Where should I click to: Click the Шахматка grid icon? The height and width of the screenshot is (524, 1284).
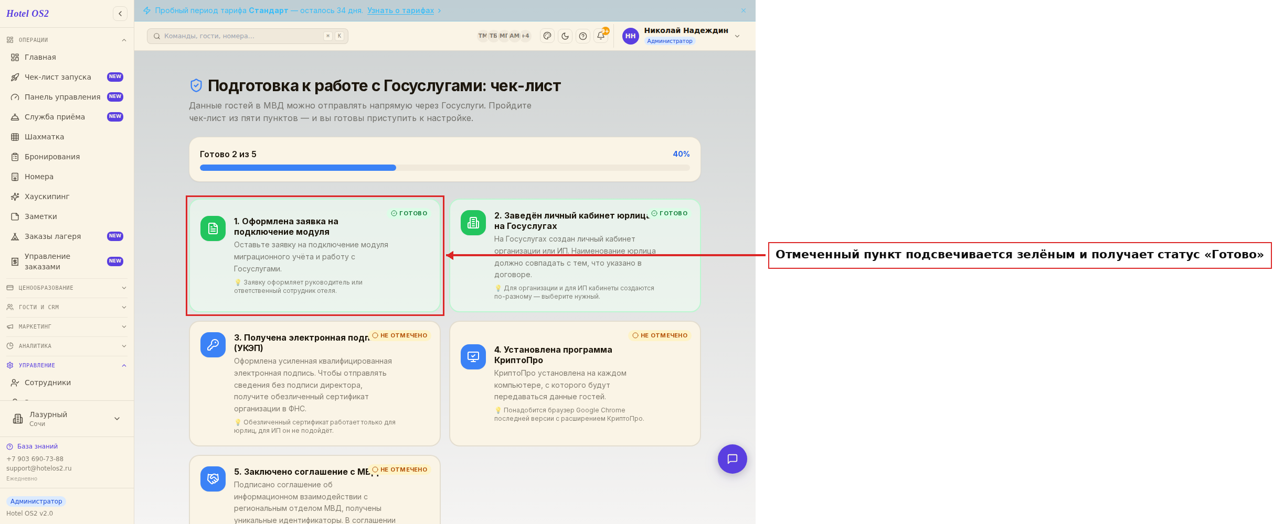(15, 137)
